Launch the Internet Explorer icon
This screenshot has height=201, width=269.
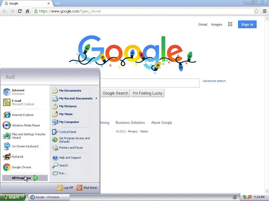pos(7,115)
